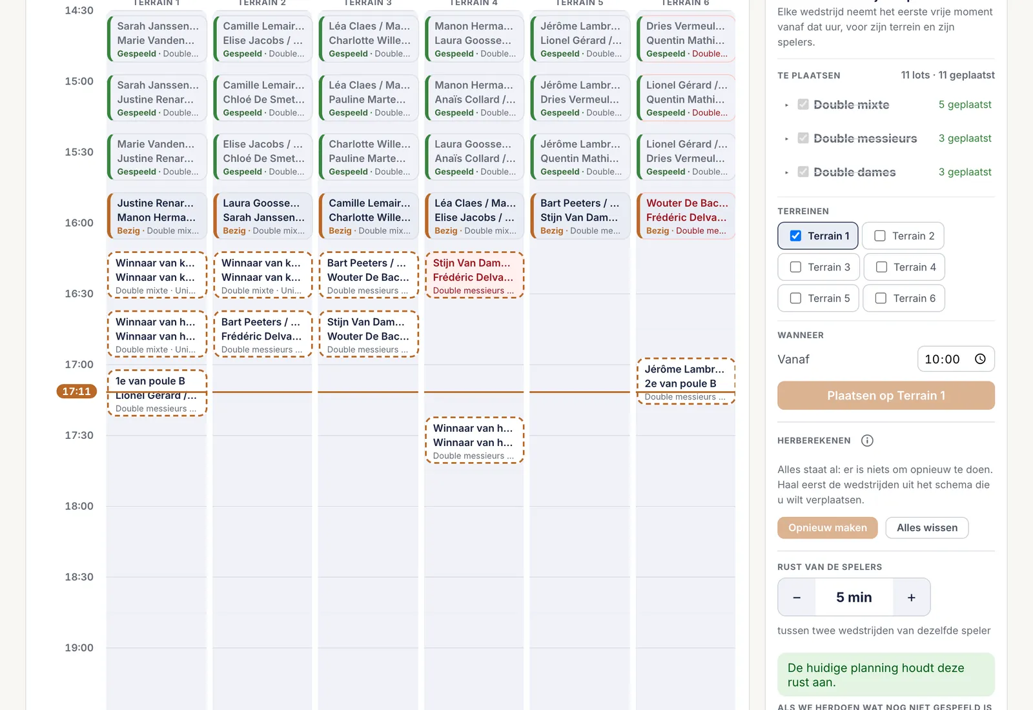The image size is (1033, 710).
Task: Select the Bart Peeters / Frédéric Delva match on Terrain 2
Action: [x=263, y=334]
